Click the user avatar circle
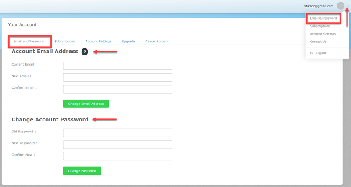The height and width of the screenshot is (187, 351). [341, 6]
